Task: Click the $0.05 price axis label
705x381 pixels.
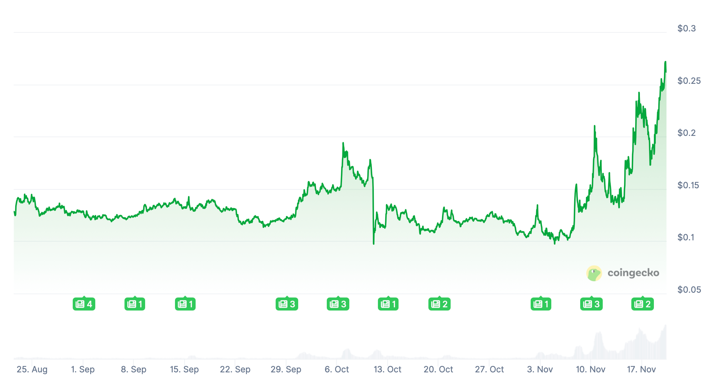Action: point(689,290)
